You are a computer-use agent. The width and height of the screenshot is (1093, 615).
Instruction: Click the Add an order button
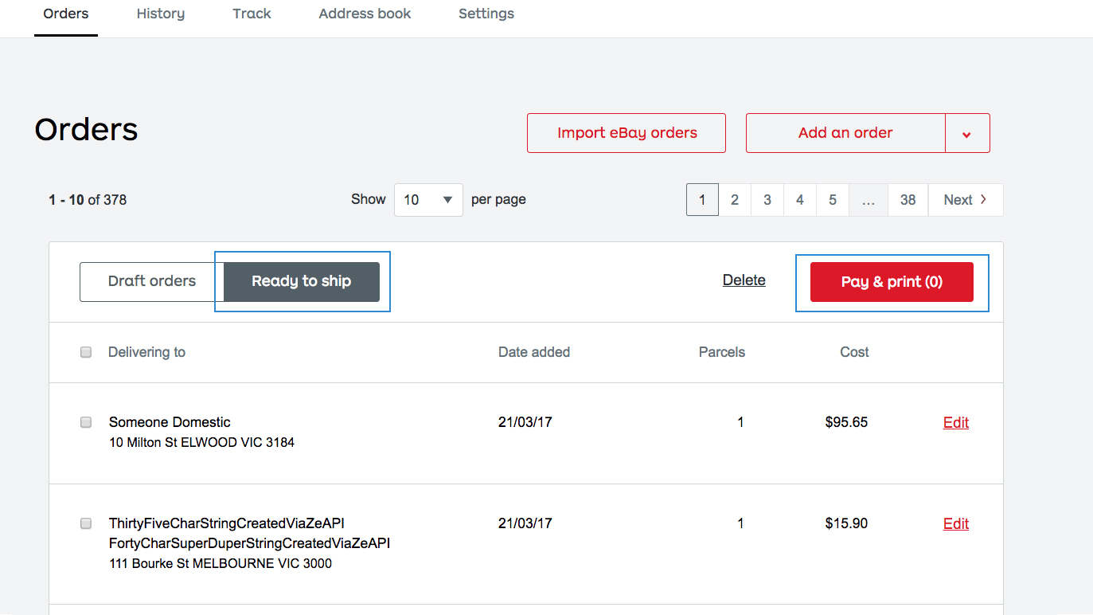click(845, 133)
